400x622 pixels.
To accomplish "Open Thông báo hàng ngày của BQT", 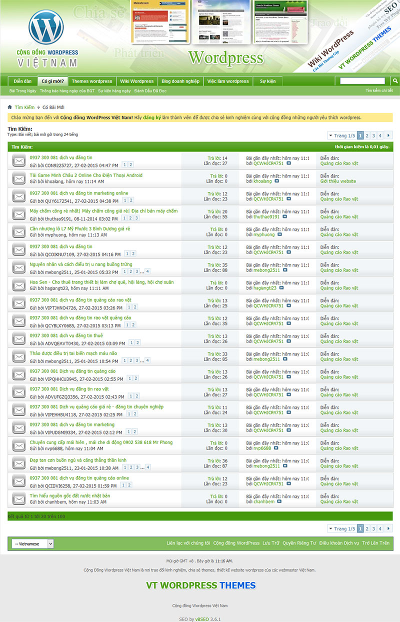I will click(67, 91).
